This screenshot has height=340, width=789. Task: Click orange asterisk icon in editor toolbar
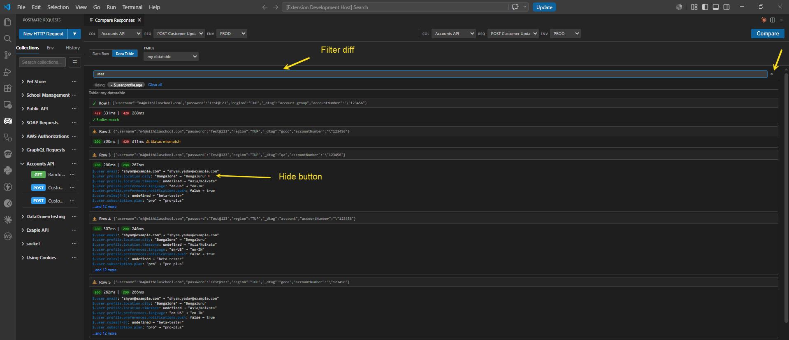click(763, 20)
